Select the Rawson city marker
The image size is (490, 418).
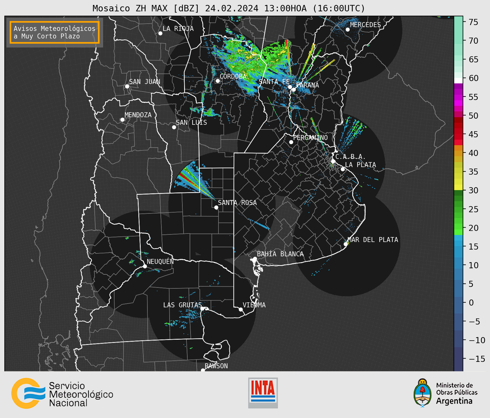click(203, 370)
